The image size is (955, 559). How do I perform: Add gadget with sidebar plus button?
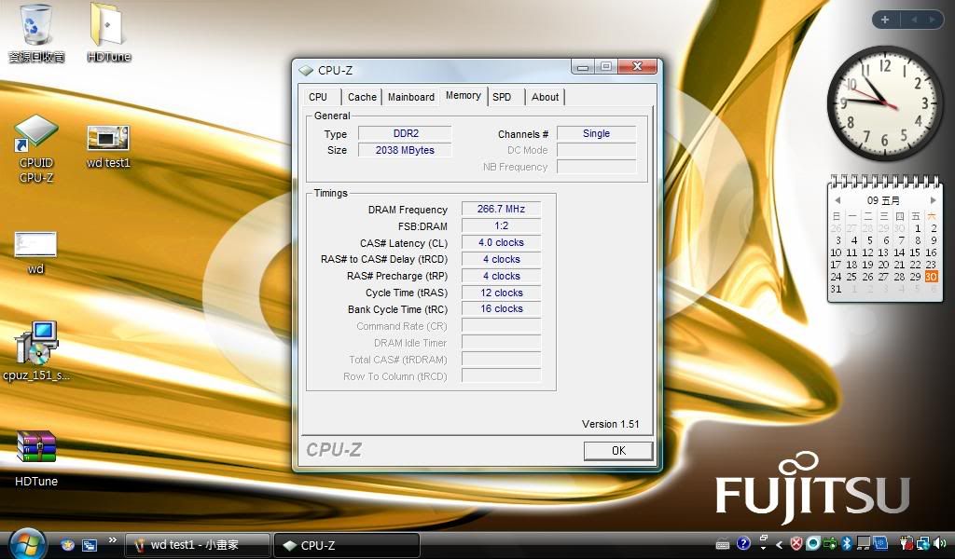pyautogui.click(x=885, y=20)
